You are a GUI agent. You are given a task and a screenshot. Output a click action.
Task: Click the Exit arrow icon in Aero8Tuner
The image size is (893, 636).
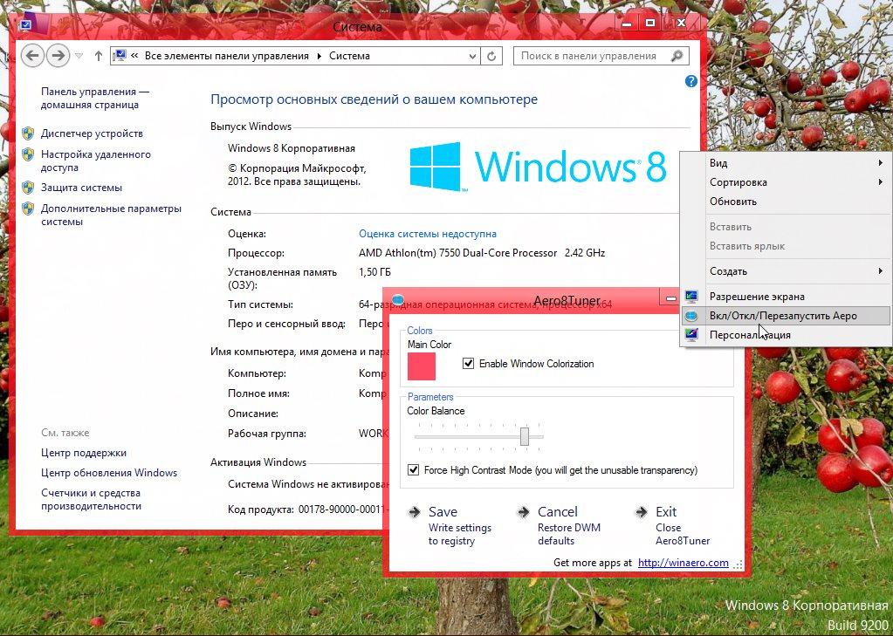click(641, 512)
